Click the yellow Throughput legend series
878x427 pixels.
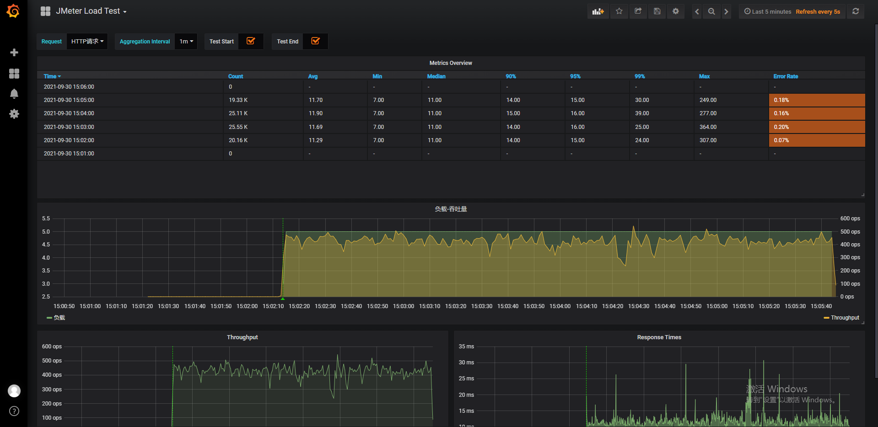[841, 318]
